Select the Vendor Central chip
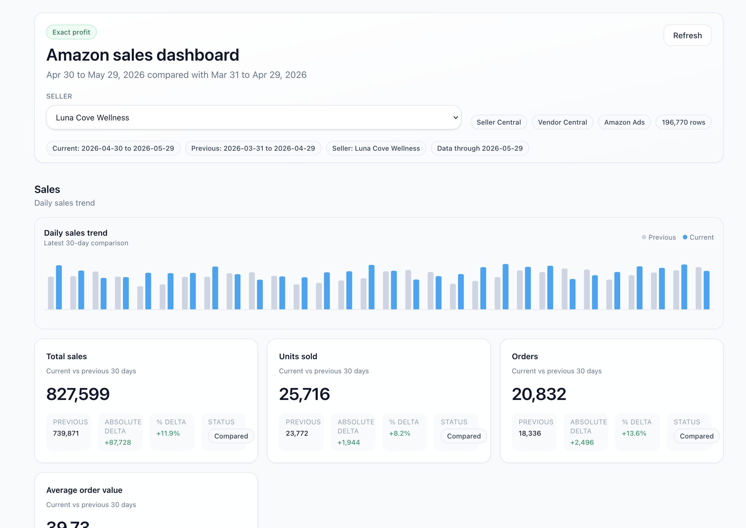746x528 pixels. [x=562, y=122]
